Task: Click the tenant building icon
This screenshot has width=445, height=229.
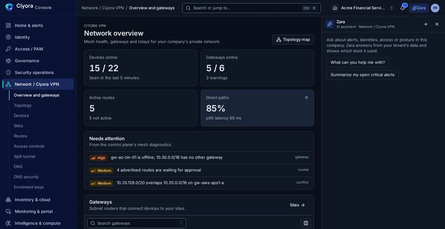Action: point(335,8)
